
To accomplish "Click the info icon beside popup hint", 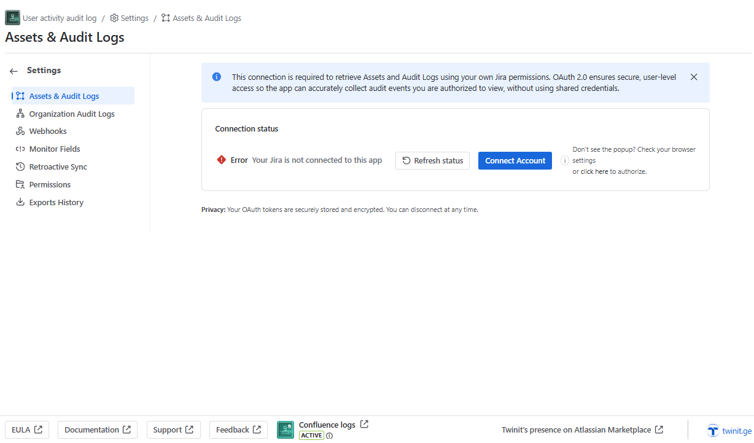I will coord(565,160).
